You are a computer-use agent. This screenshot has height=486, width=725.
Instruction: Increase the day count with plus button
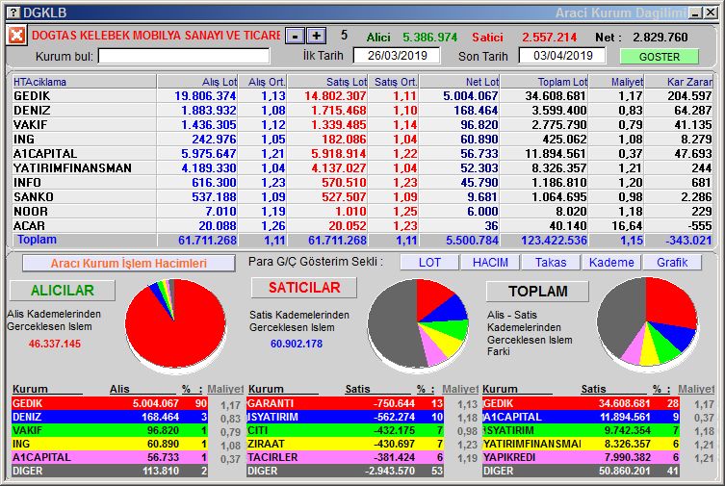(x=317, y=36)
